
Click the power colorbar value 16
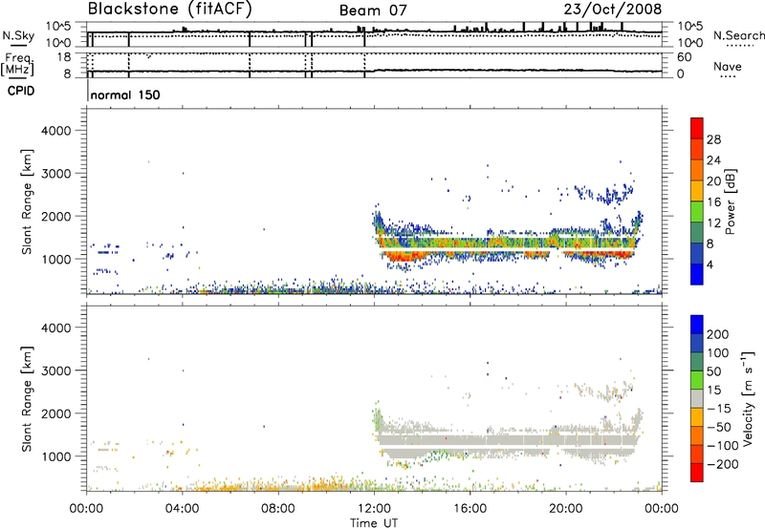[x=713, y=202]
